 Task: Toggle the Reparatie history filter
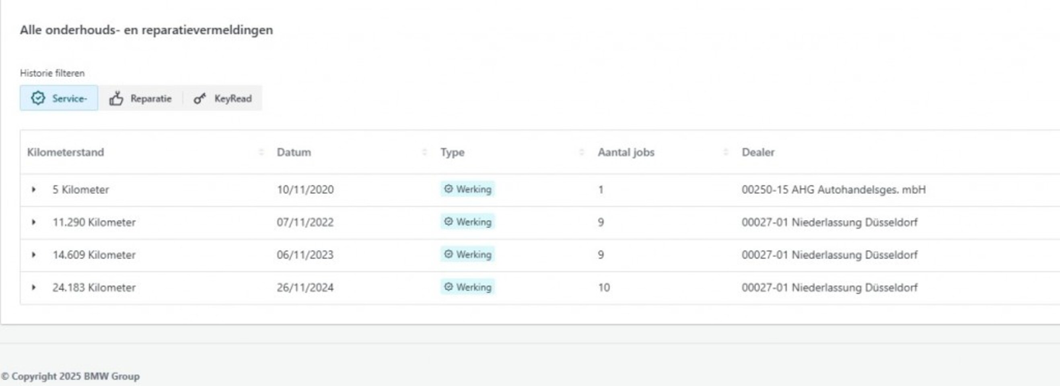141,99
